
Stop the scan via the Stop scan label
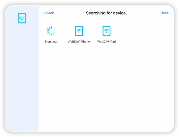click(x=51, y=42)
